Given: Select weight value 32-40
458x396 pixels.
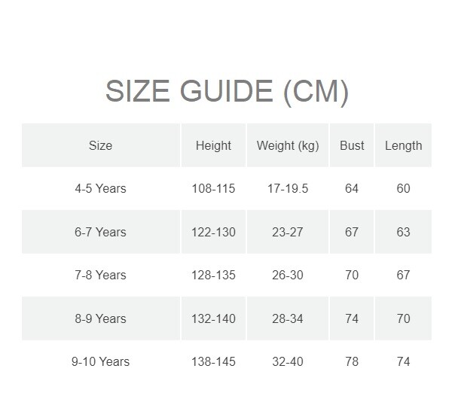Looking at the screenshot, I should click(x=287, y=362).
